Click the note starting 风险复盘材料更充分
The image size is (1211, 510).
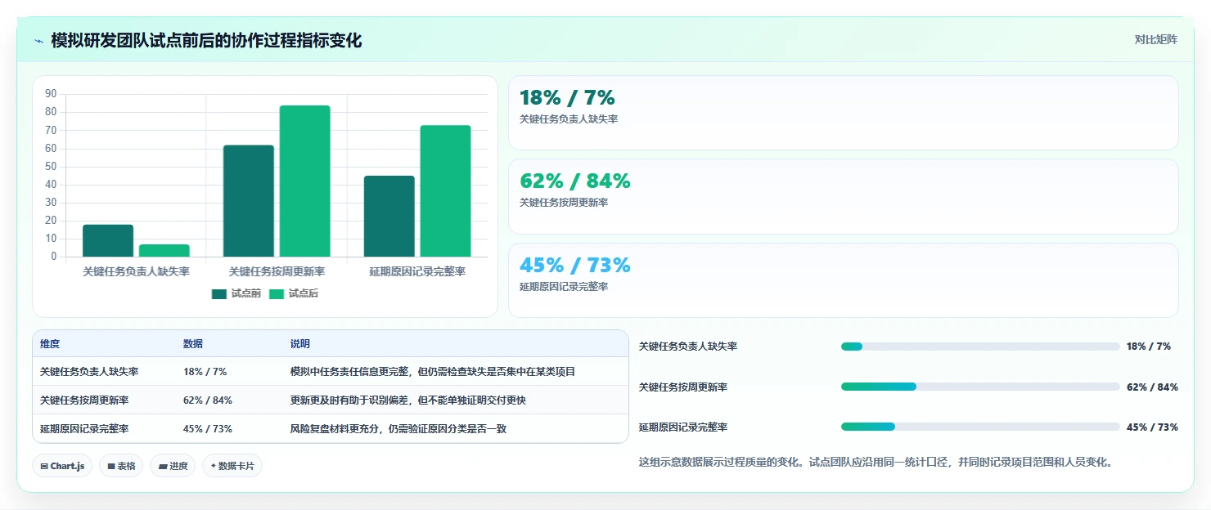pos(398,429)
